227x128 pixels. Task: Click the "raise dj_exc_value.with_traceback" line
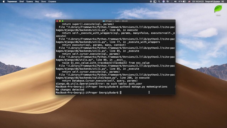point(106,63)
